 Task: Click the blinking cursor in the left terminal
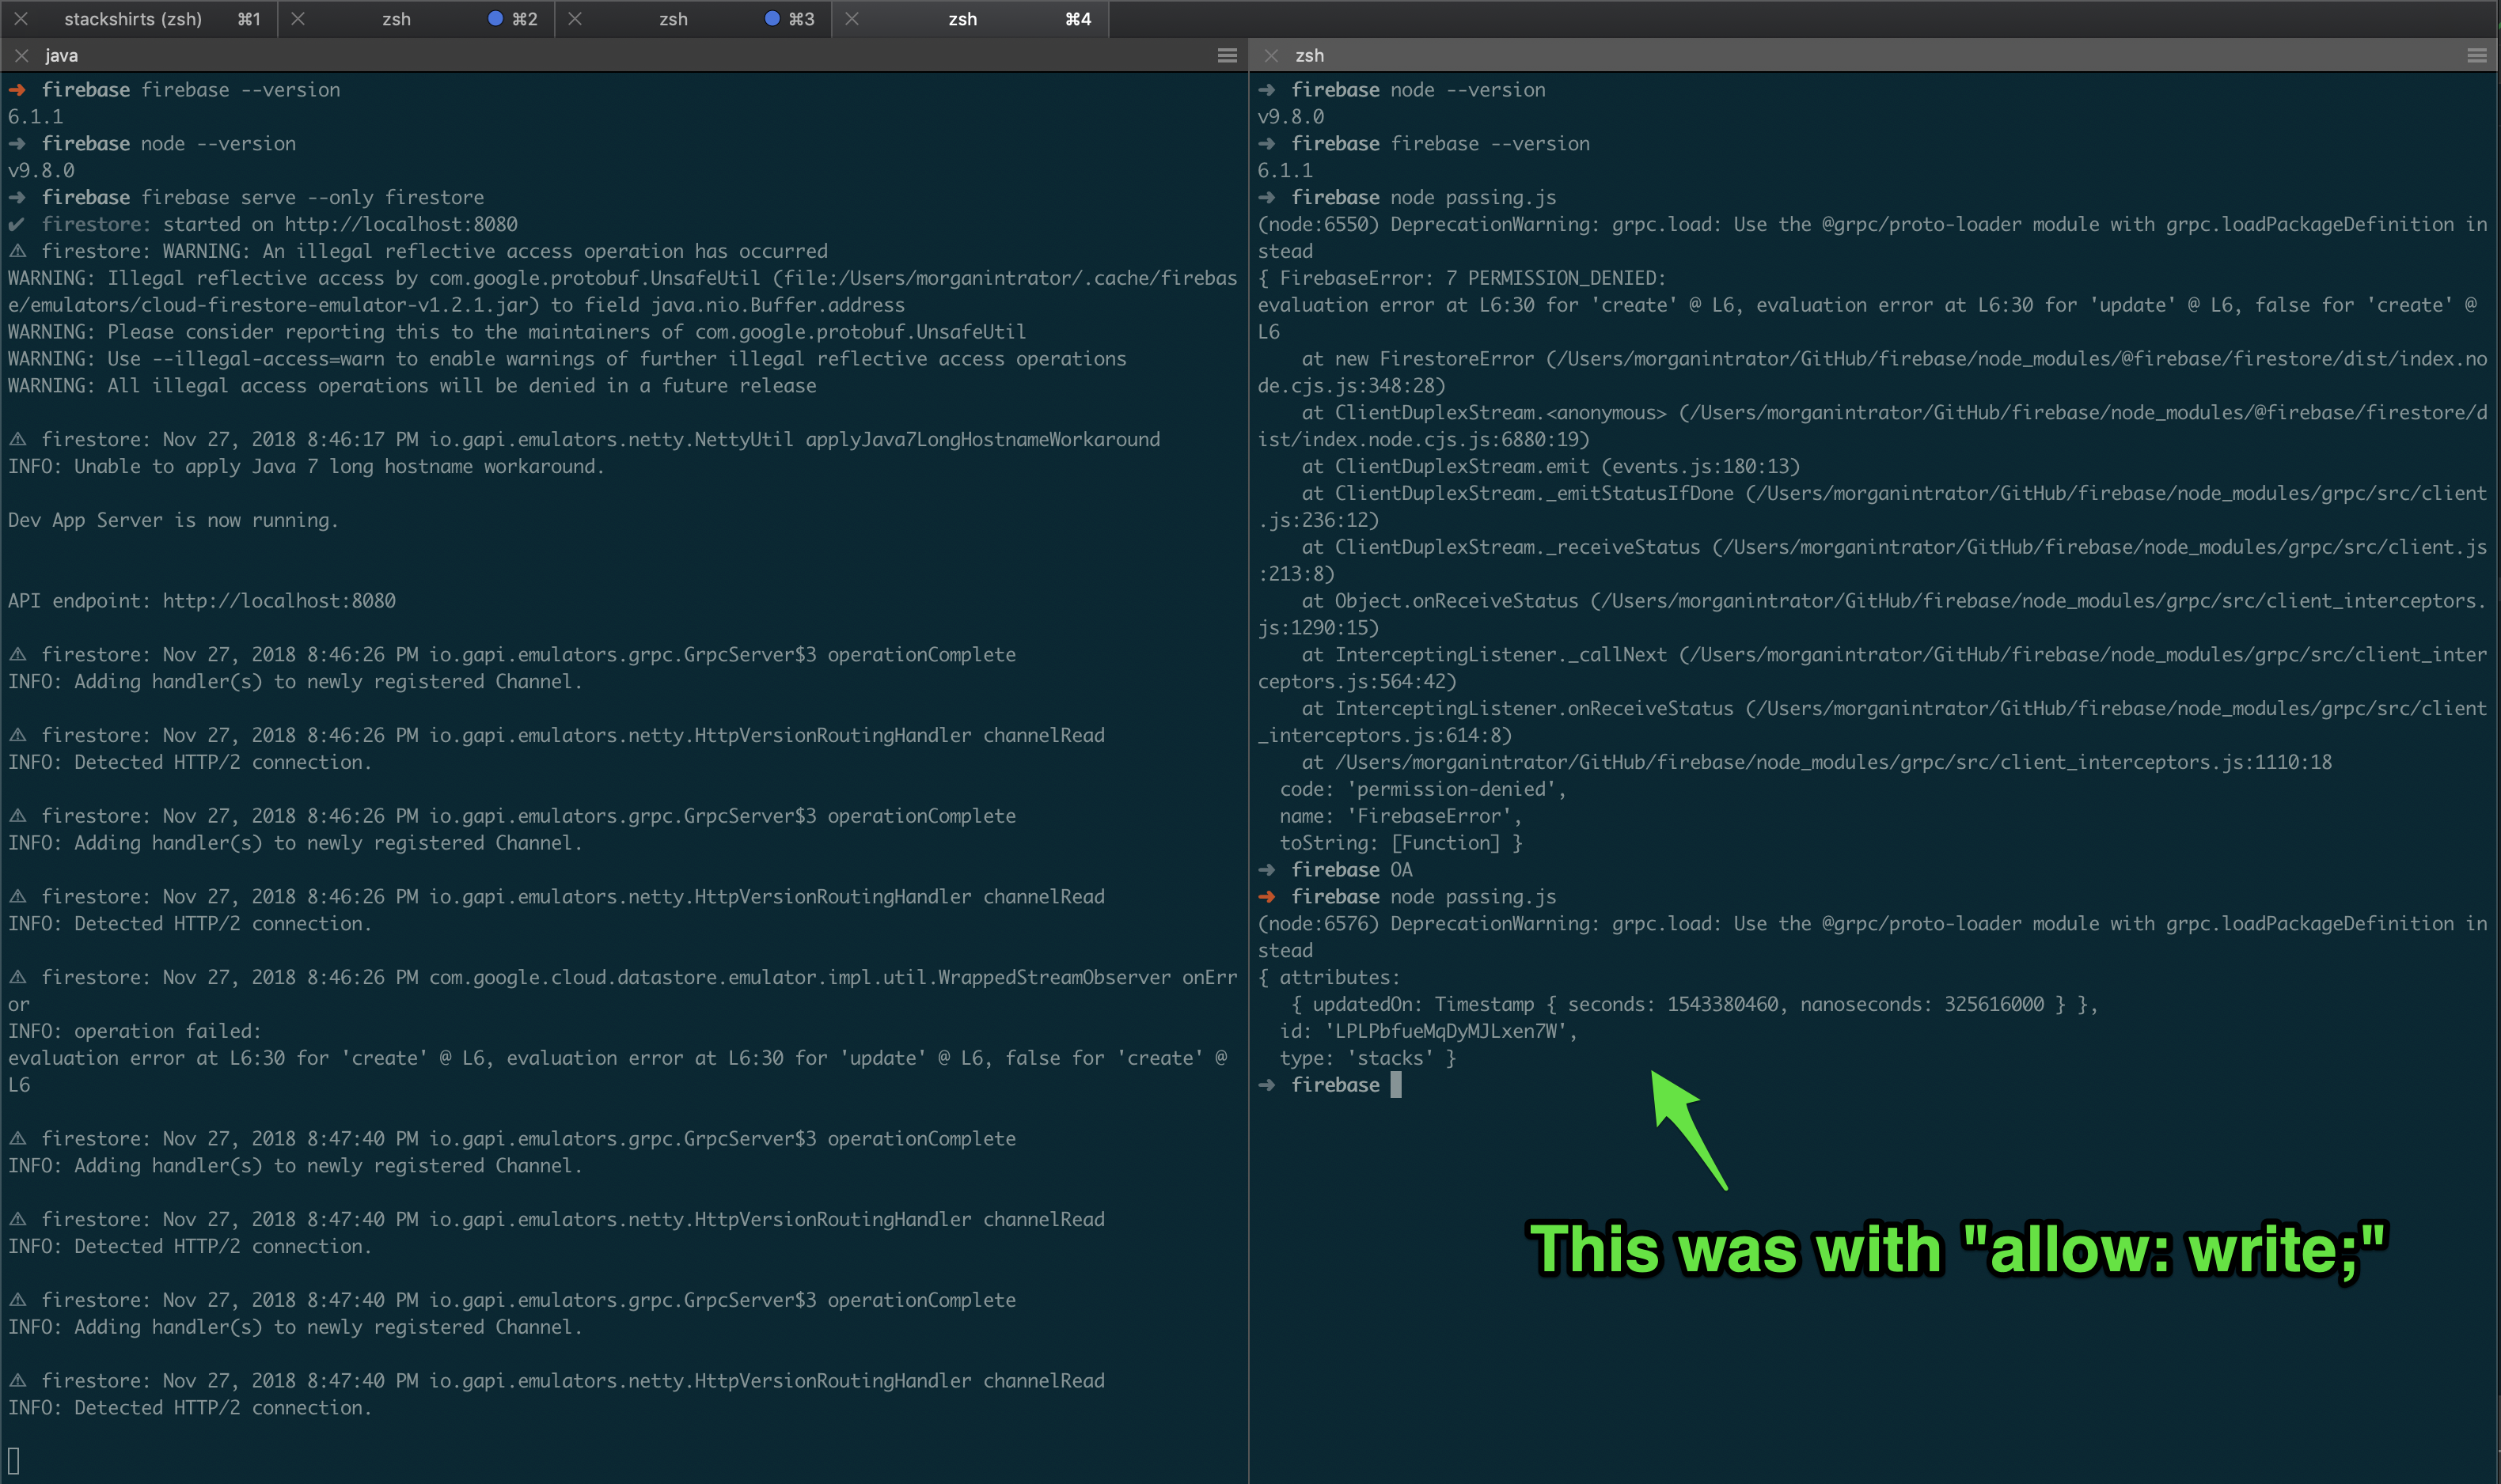pos(12,1462)
